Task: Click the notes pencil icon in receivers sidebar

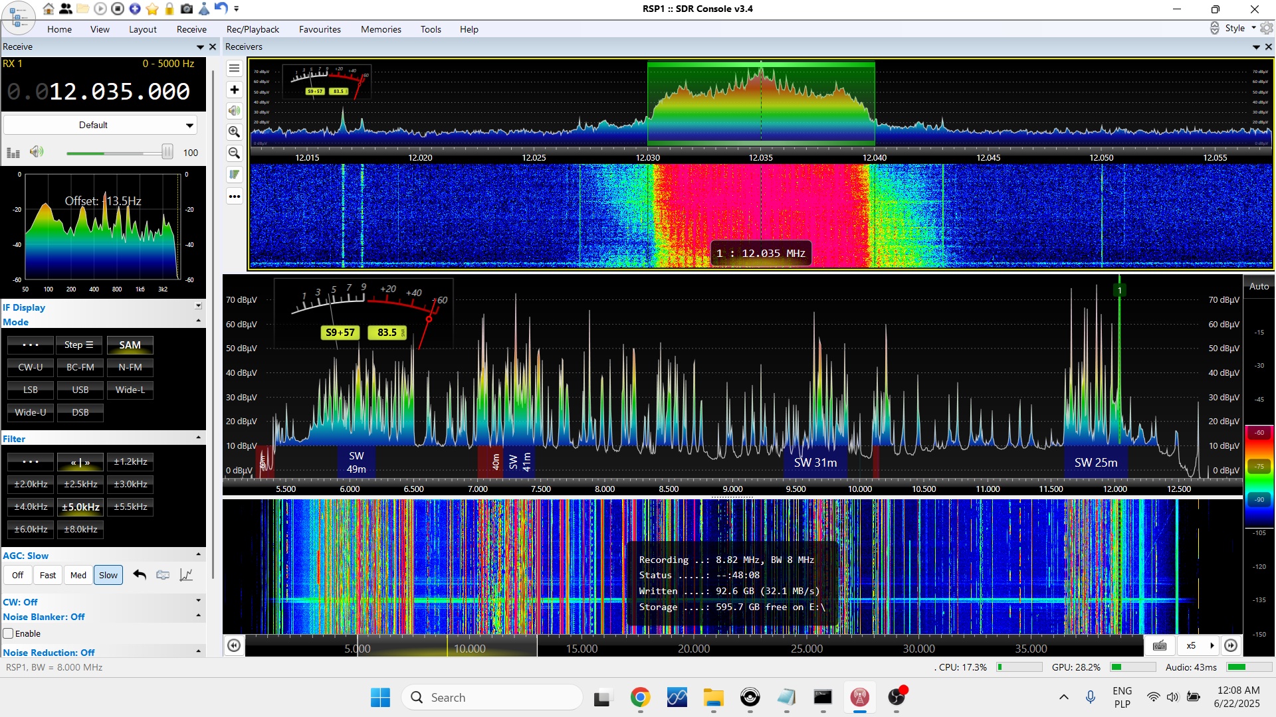Action: point(234,175)
